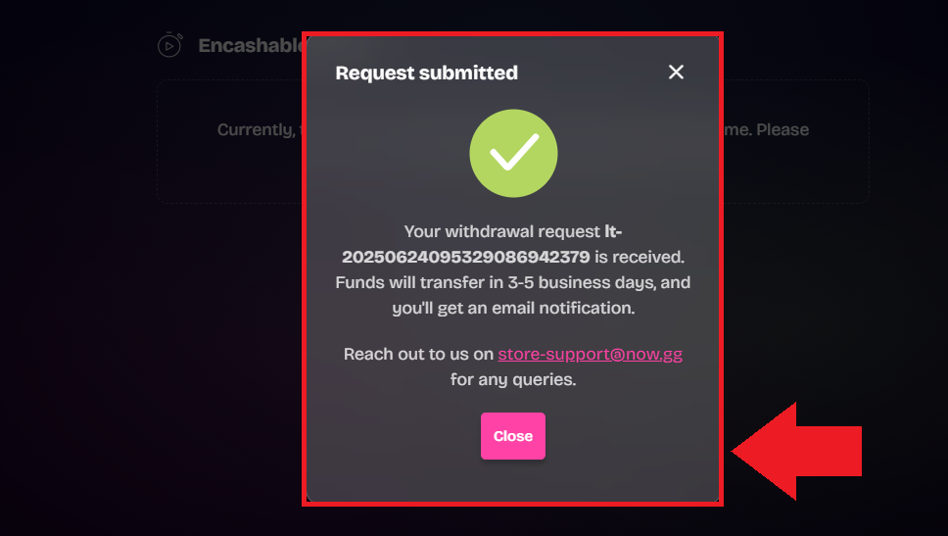This screenshot has height=536, width=948.
Task: Click the 'is received.' text
Action: 640,257
